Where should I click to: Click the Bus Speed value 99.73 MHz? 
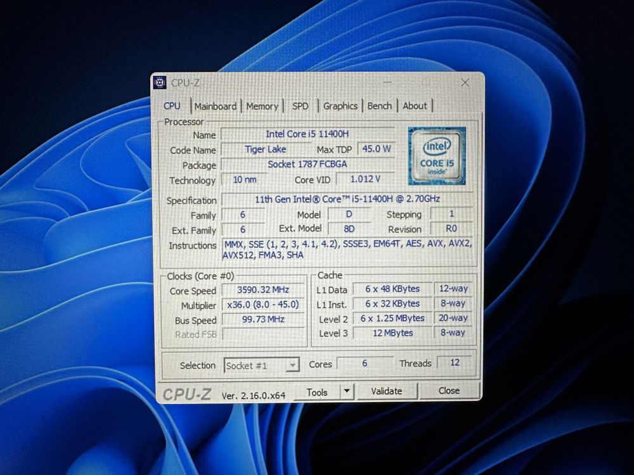click(263, 319)
